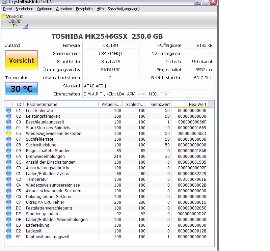
Task: Select the Drehwiederholungen current value 214
Action: (117, 156)
